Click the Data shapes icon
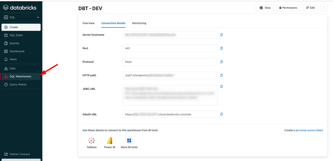The height and width of the screenshot is (161, 333). pos(6,68)
